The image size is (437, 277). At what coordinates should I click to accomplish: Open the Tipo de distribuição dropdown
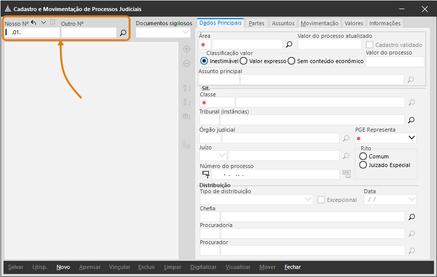(309, 200)
